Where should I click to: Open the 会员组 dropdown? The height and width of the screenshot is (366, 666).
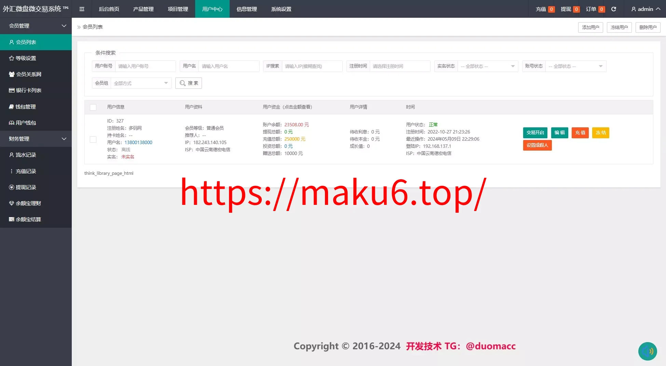(x=141, y=83)
